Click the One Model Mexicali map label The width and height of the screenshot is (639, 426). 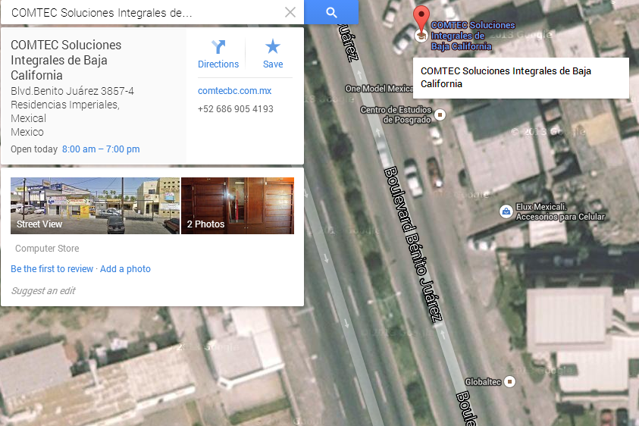pos(379,89)
